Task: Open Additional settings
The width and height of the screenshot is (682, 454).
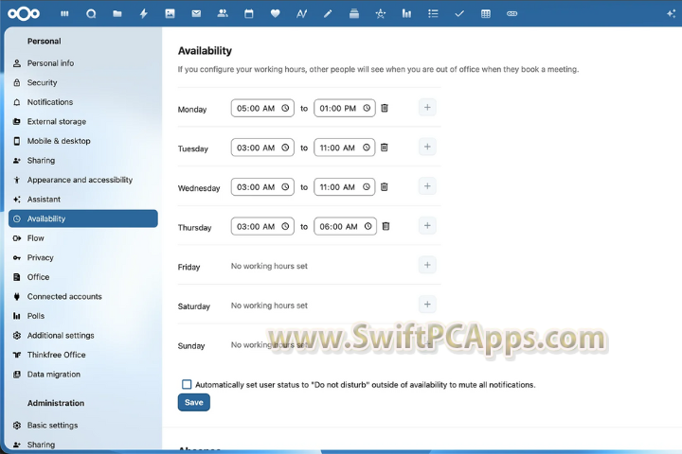Action: click(83, 336)
